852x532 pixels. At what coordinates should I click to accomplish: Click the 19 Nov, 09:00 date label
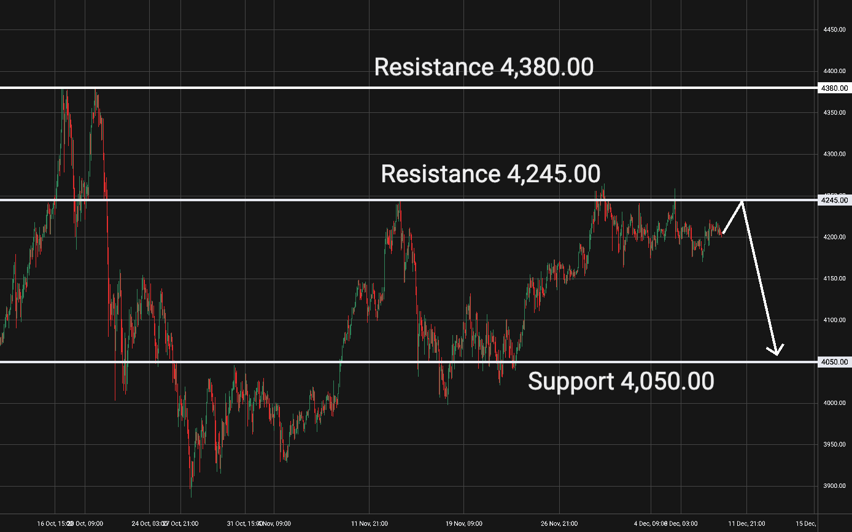coord(464,524)
